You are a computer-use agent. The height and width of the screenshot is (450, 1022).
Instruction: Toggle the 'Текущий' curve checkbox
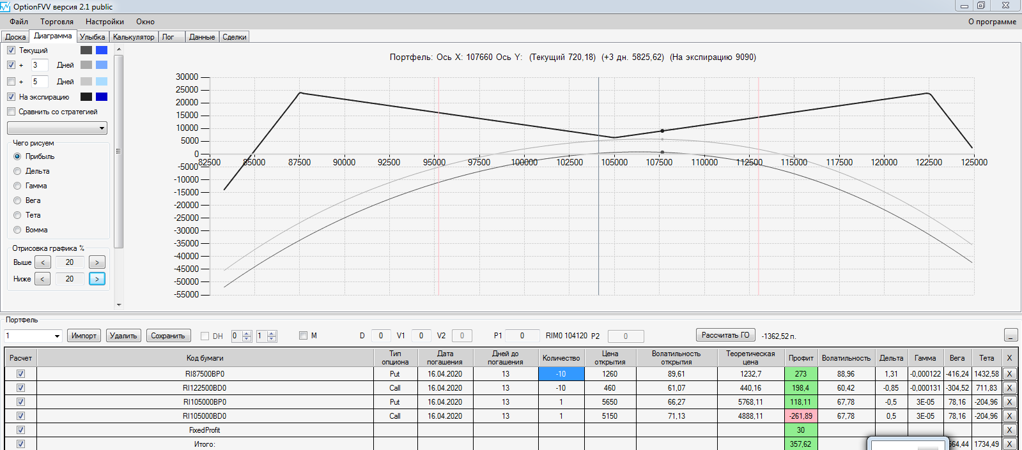click(x=11, y=50)
